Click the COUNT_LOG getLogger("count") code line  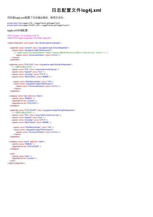pos(39,25)
